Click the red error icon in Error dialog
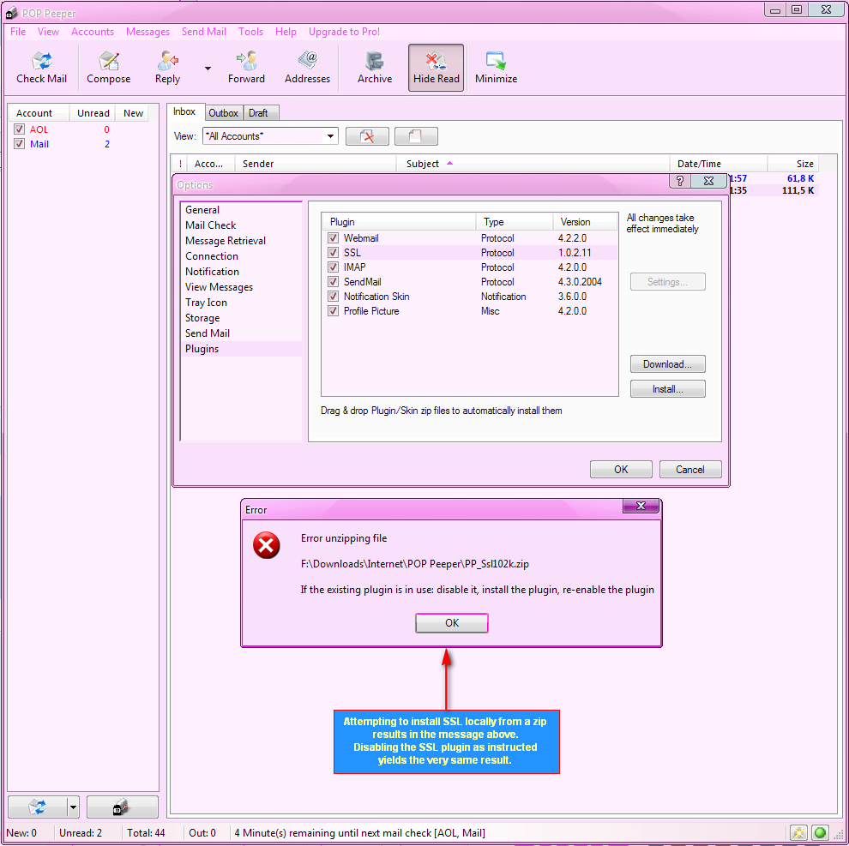 [x=267, y=545]
